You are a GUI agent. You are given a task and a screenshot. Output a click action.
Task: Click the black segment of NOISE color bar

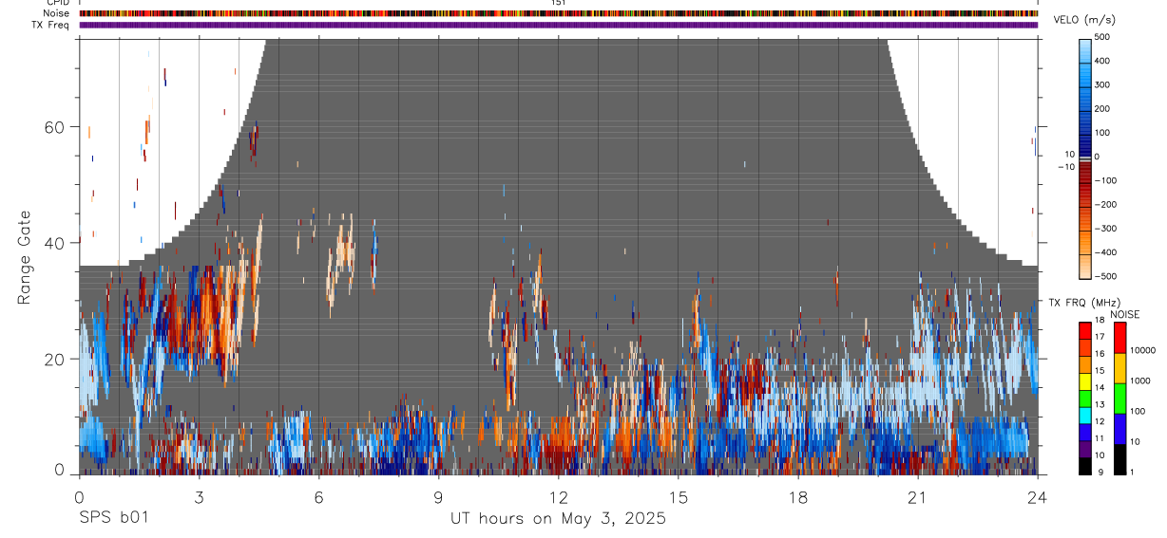pyautogui.click(x=1119, y=459)
